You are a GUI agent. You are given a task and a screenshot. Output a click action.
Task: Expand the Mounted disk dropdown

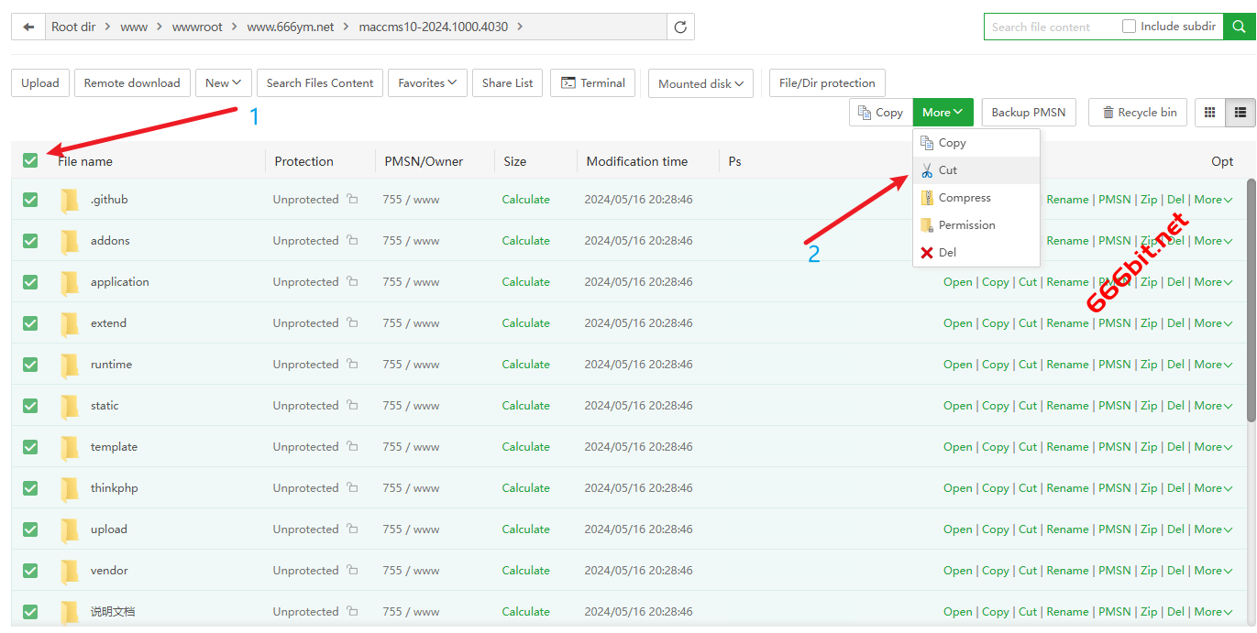pyautogui.click(x=701, y=84)
